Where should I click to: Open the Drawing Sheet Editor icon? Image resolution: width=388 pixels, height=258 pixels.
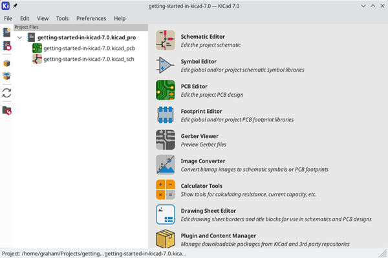pyautogui.click(x=166, y=214)
